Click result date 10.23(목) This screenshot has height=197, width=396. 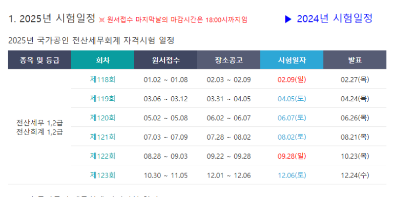pos(355,156)
